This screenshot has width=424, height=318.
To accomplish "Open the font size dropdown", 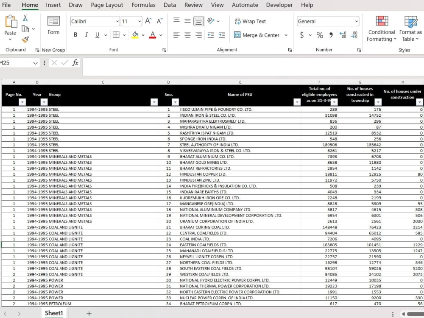I will click(140, 21).
